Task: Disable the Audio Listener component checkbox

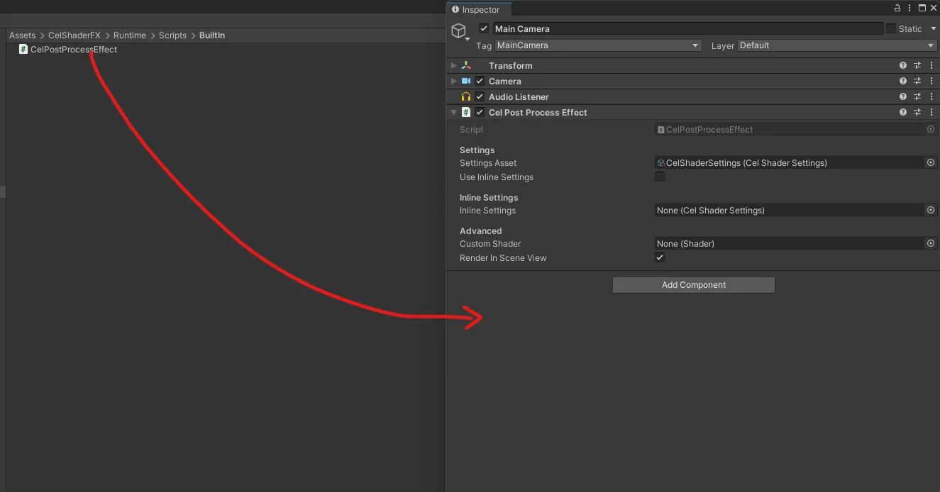Action: [x=480, y=96]
